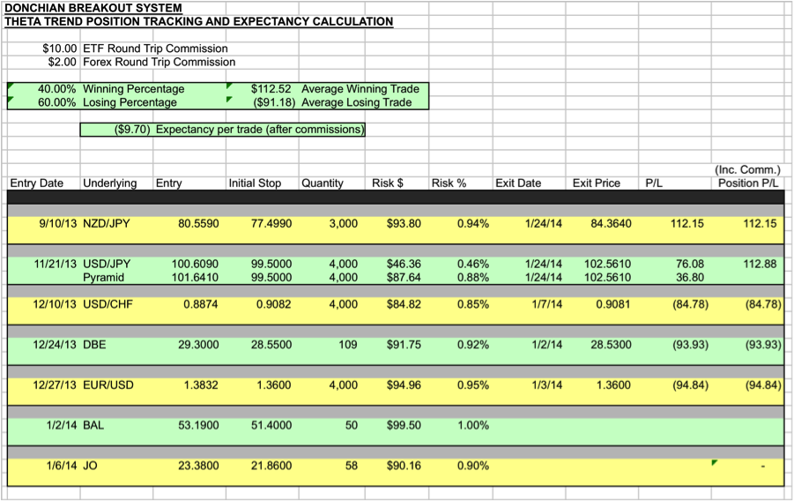Viewport: 794px width, 501px height.
Task: Click the 77.4990 initial stop cell
Action: pyautogui.click(x=271, y=223)
